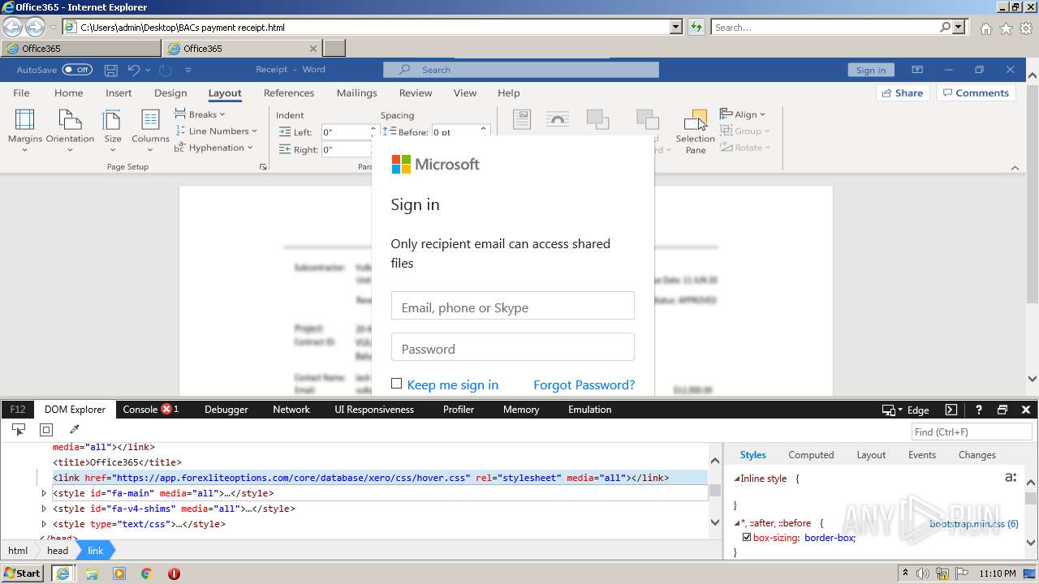1039x584 pixels.
Task: Open the References ribbon tab
Action: (x=289, y=93)
